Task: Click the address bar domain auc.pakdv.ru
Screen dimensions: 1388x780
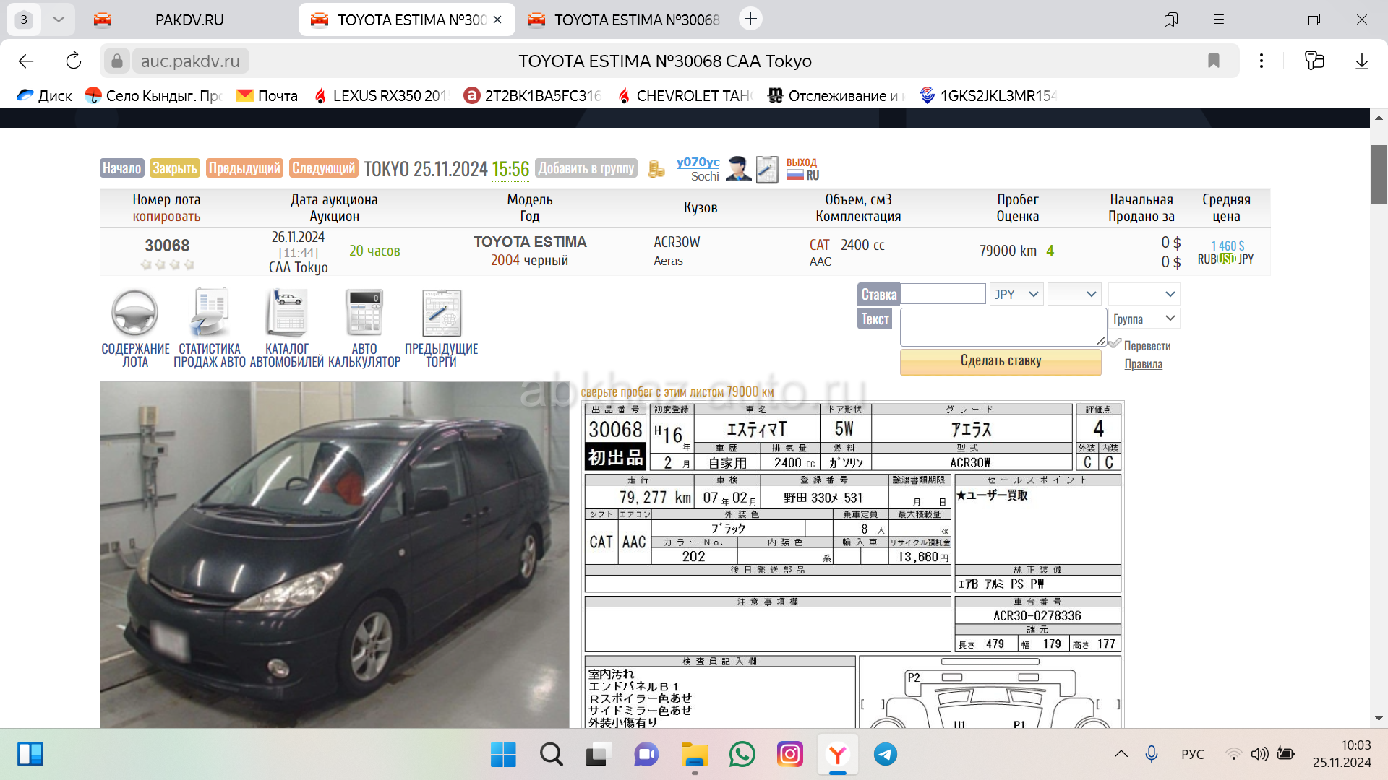Action: point(190,61)
